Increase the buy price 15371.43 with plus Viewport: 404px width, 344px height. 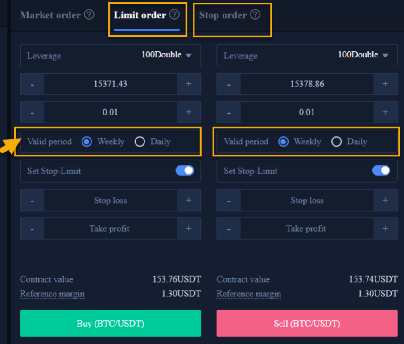[x=189, y=84]
